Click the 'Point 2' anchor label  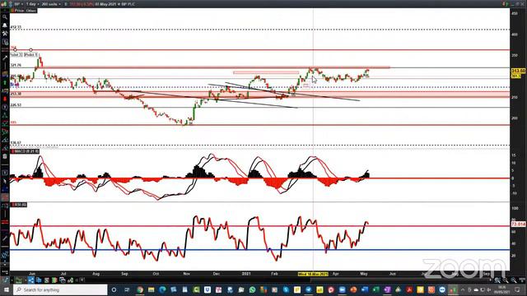click(16, 54)
